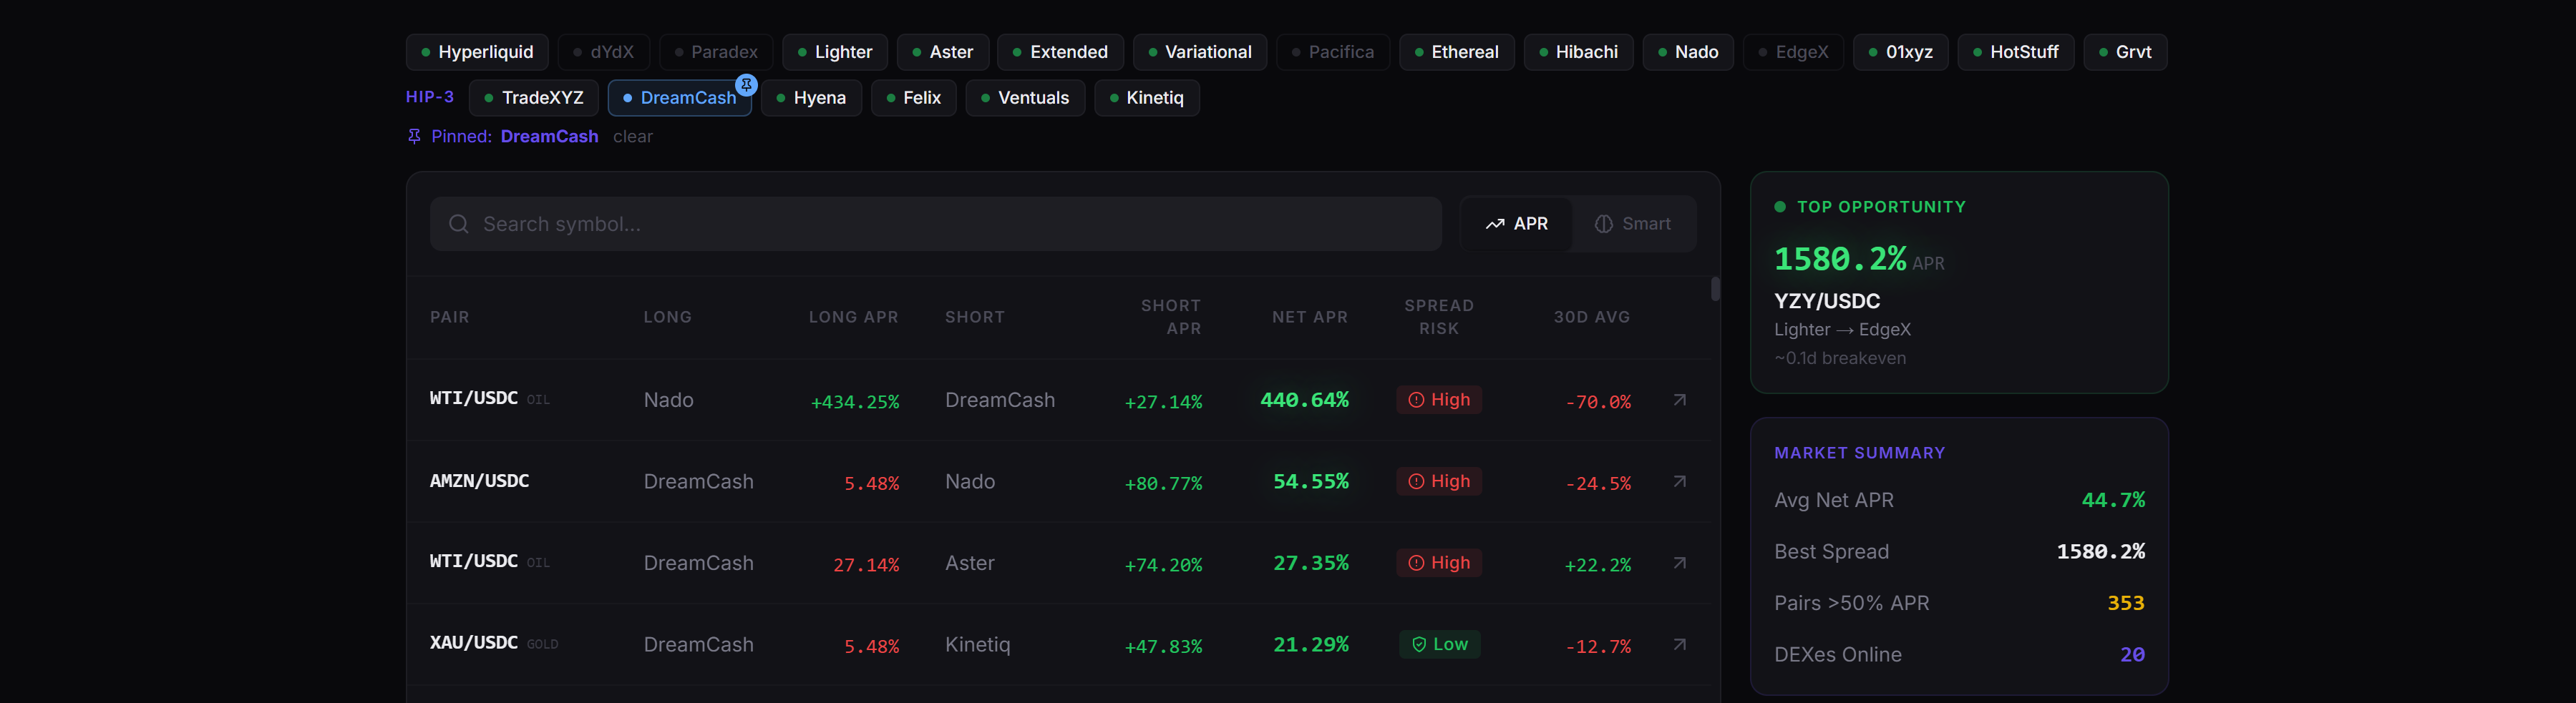Sort by the SHORT column header
Screen dimensions: 2576x703
975,318
